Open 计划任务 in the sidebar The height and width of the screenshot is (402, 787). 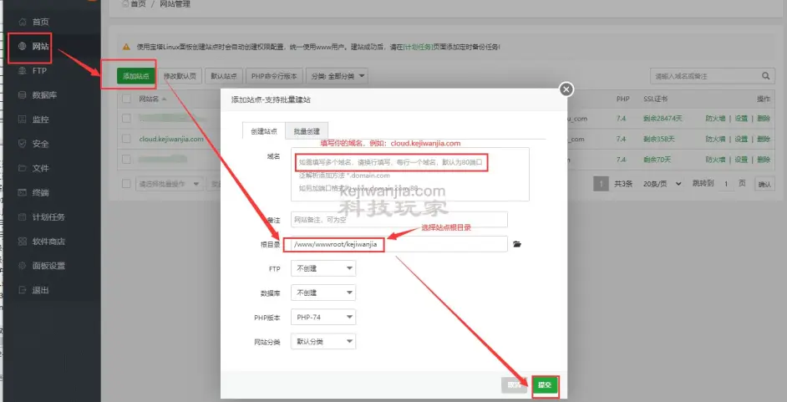tap(48, 216)
